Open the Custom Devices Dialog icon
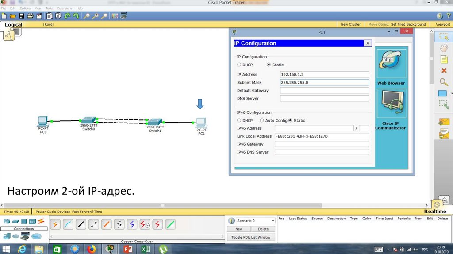Viewport: 453px width, 254px height. click(124, 16)
